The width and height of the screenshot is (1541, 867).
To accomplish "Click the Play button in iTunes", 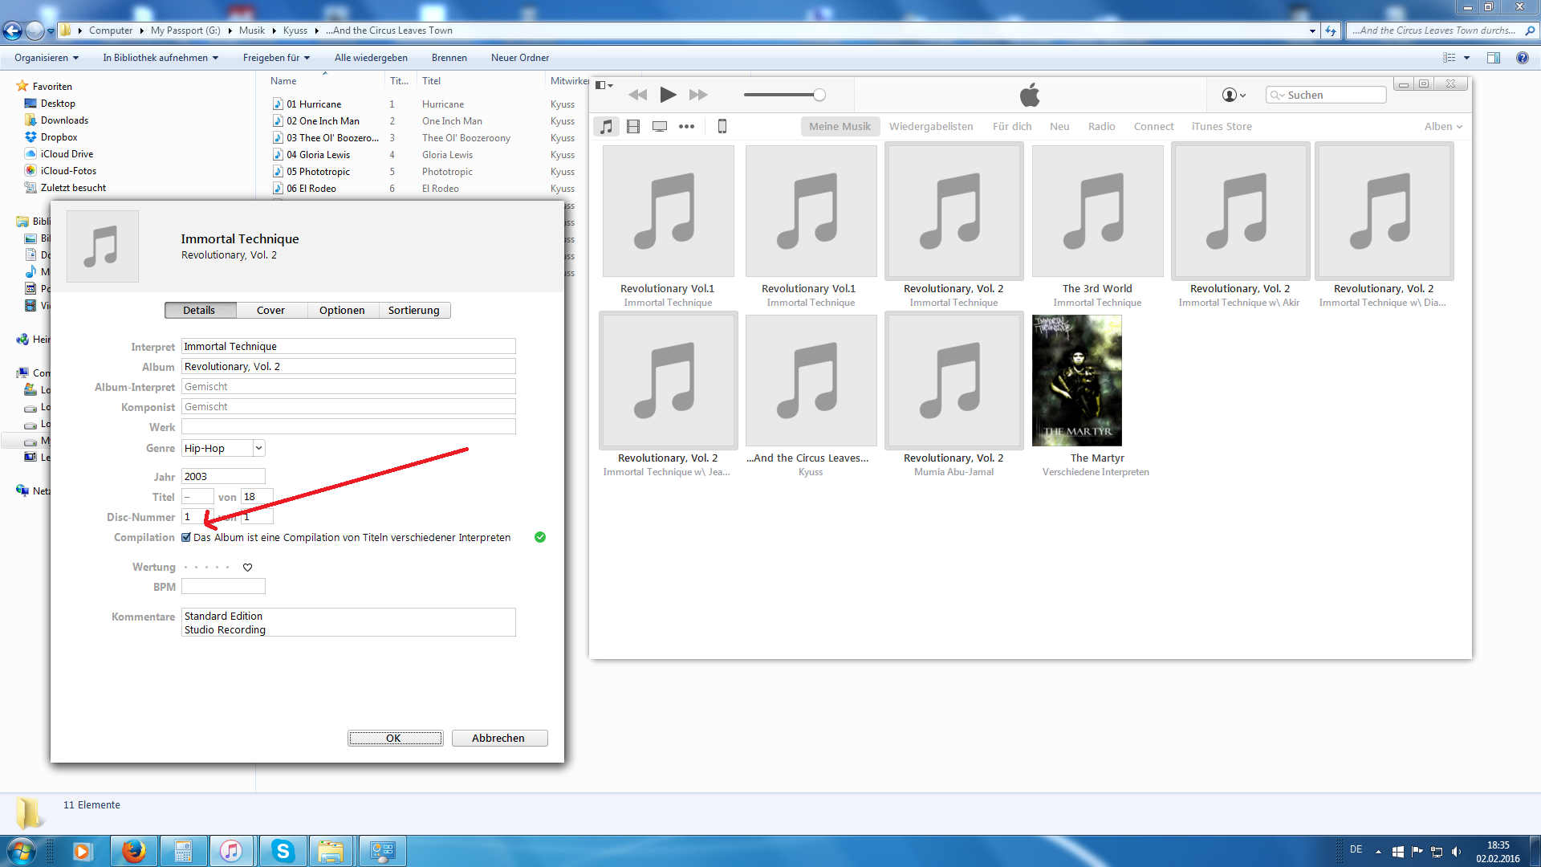I will [x=667, y=95].
